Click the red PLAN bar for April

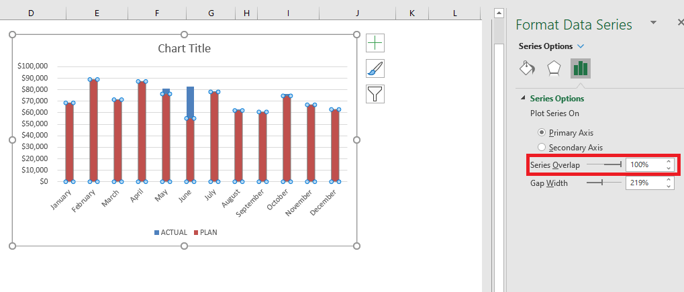pos(142,132)
